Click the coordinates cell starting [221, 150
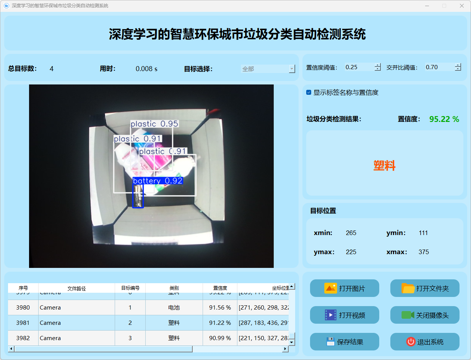Viewport: 471px width, 360px height. pyautogui.click(x=263, y=338)
